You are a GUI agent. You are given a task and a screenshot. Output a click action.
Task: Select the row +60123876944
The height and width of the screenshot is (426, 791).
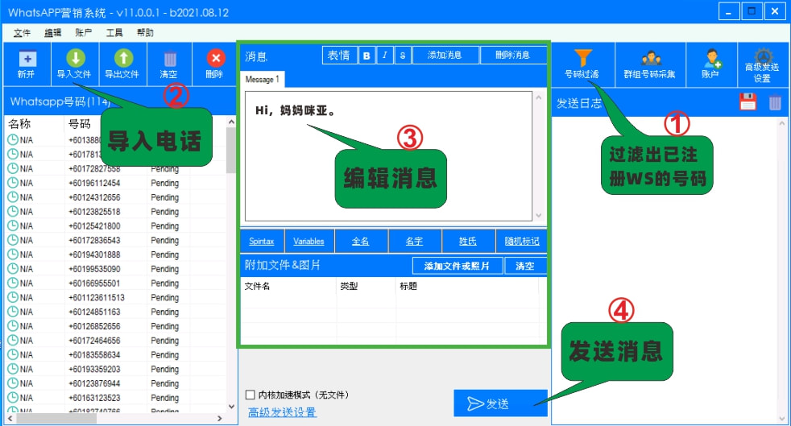(x=115, y=383)
